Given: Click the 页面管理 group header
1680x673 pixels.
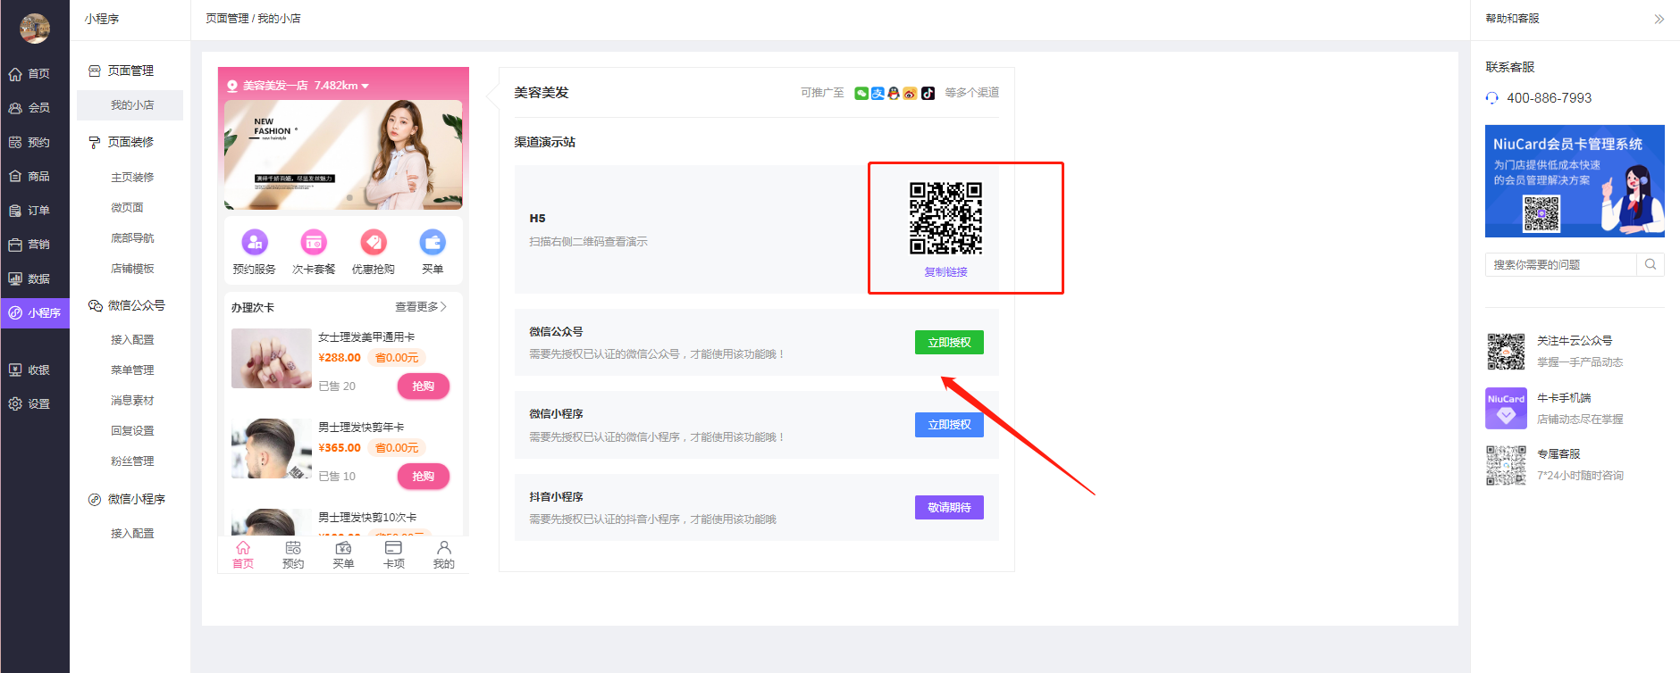Looking at the screenshot, I should click(x=122, y=71).
